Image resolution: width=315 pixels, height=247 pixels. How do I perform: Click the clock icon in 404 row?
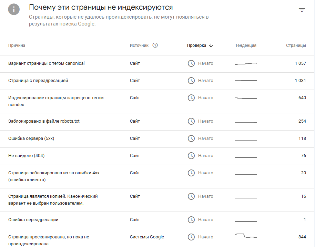(x=191, y=156)
